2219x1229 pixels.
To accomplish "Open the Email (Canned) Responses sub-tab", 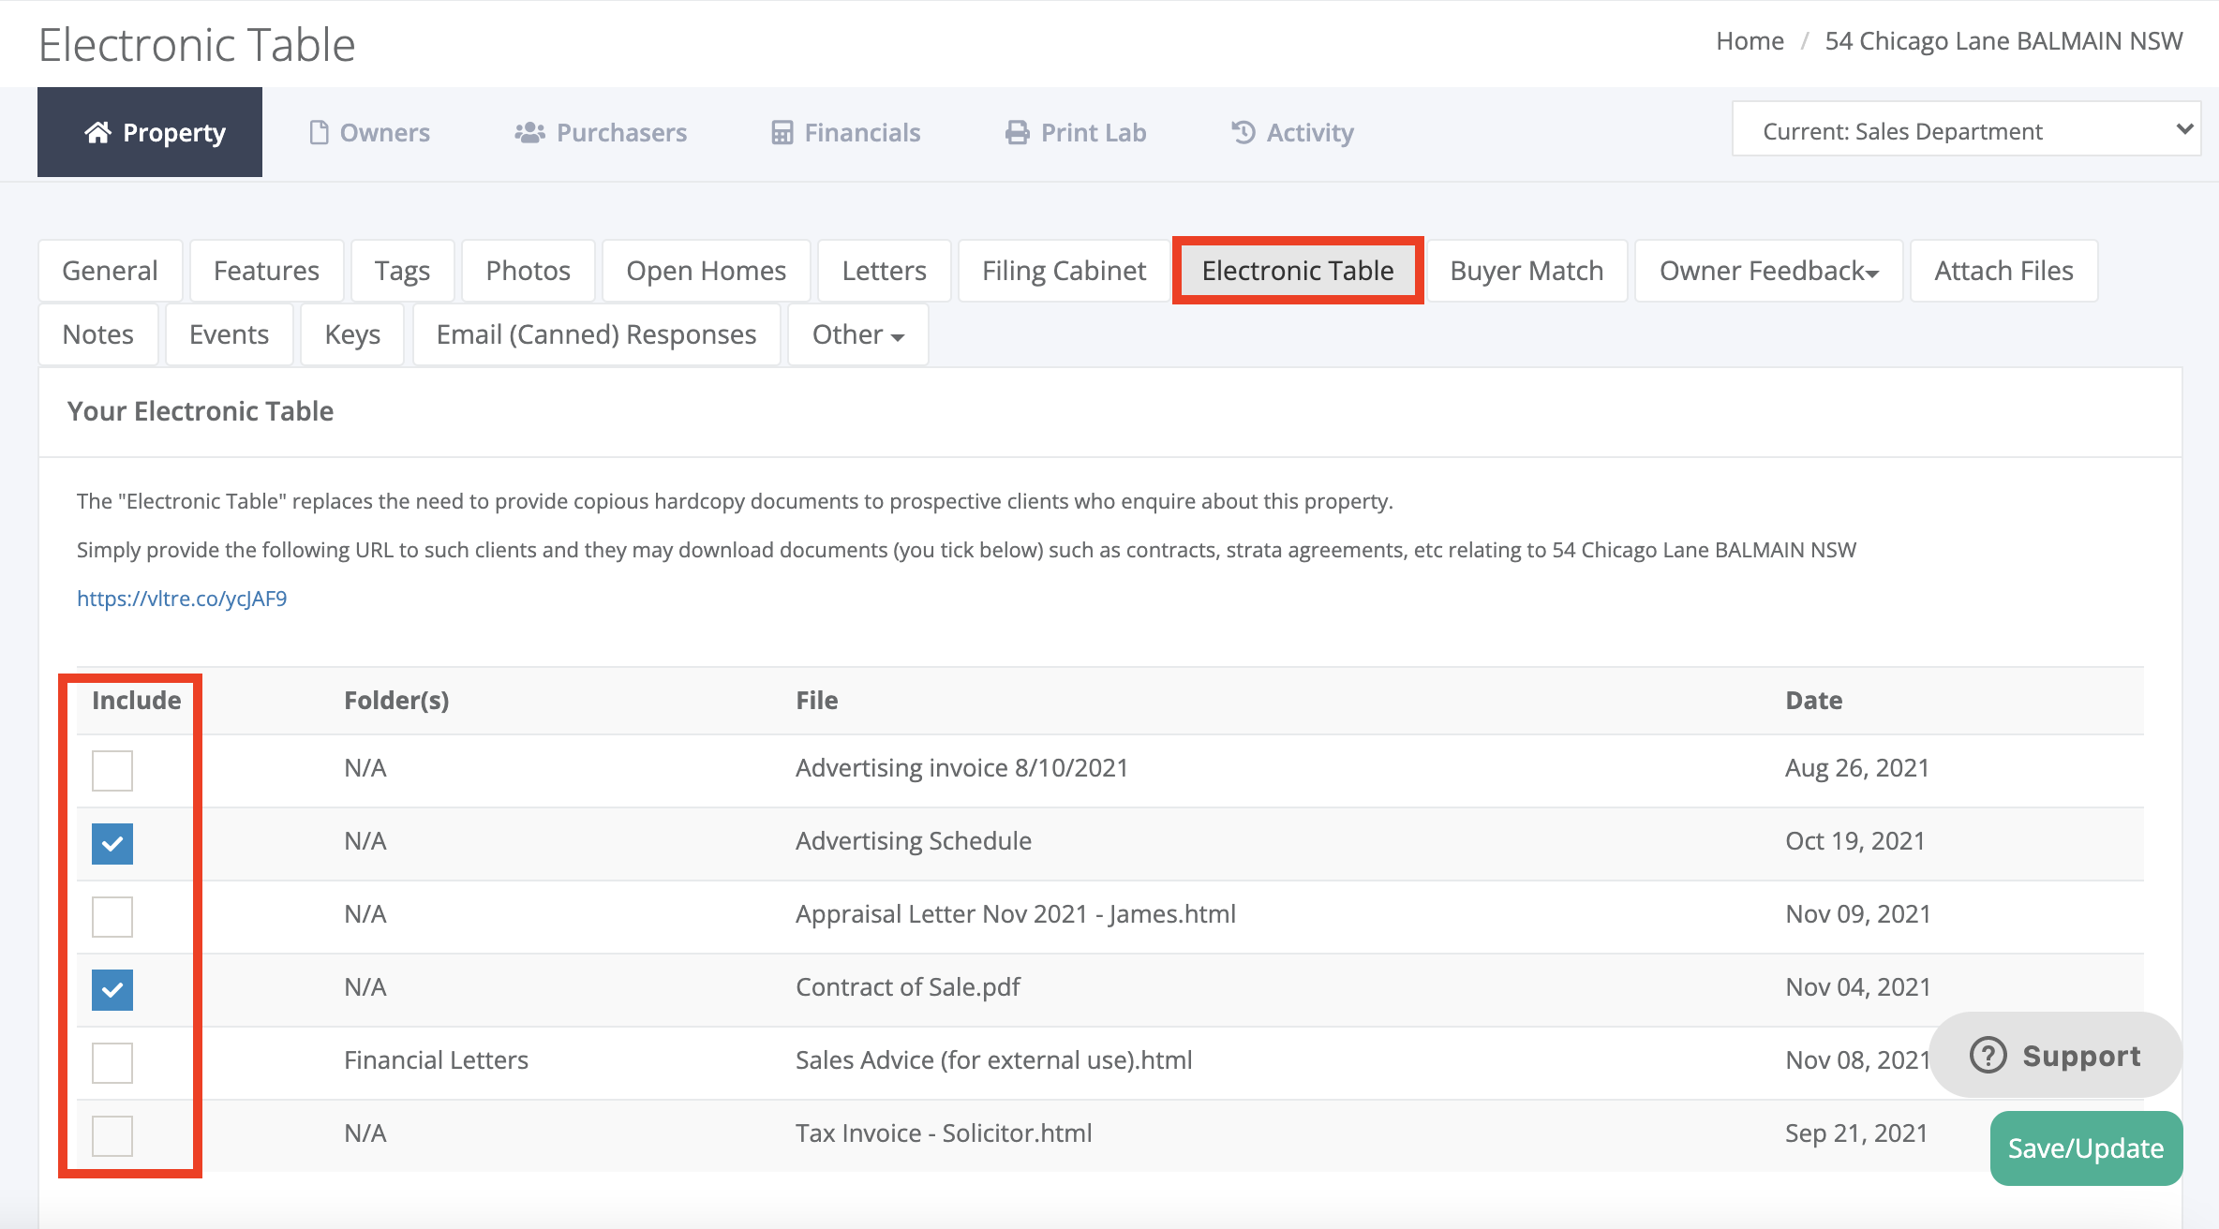I will click(596, 334).
